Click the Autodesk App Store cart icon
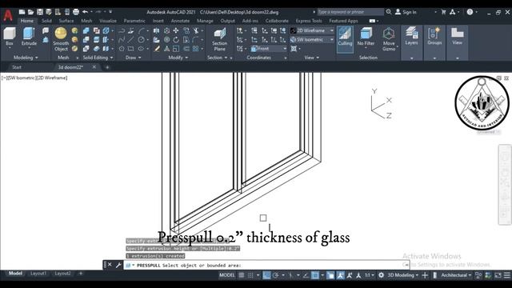Image resolution: width=512 pixels, height=288 pixels. [443, 12]
